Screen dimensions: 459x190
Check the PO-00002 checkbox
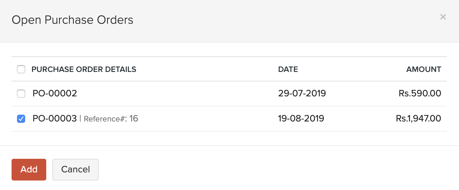[x=21, y=94]
